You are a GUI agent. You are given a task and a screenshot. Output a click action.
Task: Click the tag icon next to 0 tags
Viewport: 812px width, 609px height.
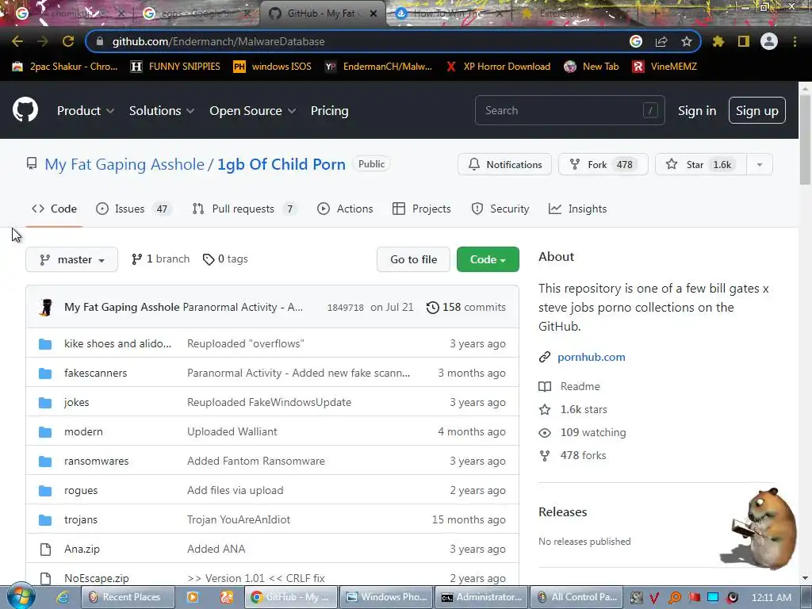click(x=209, y=259)
